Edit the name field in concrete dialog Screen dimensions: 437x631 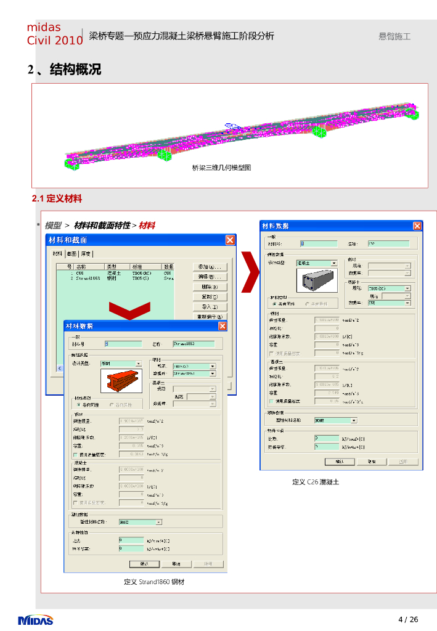[x=388, y=243]
